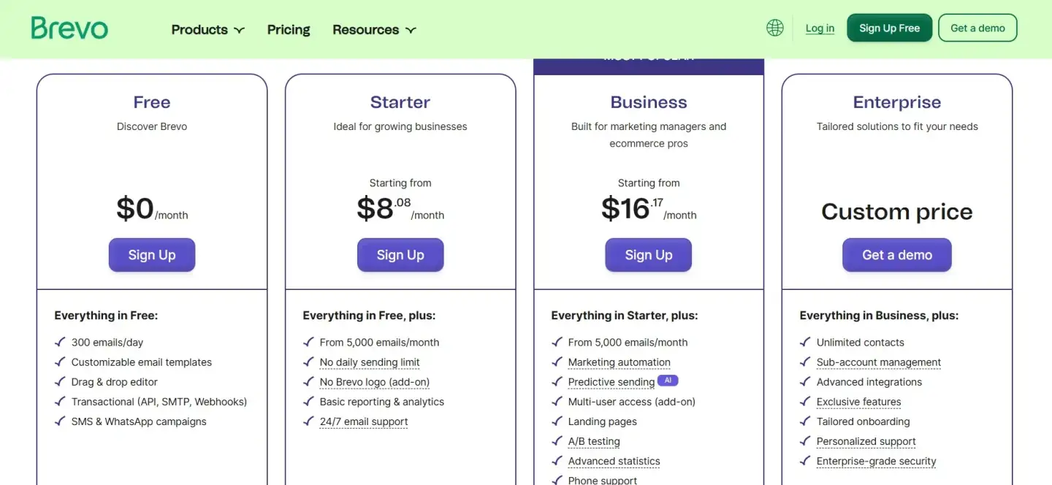
Task: Sign up for the Starter plan
Action: pos(400,255)
